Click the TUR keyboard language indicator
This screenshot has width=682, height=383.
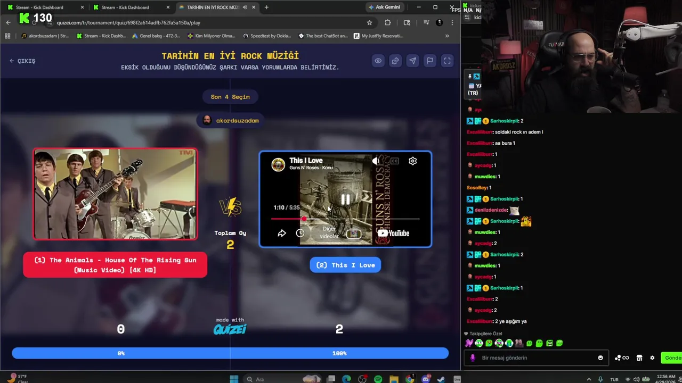coord(614,379)
